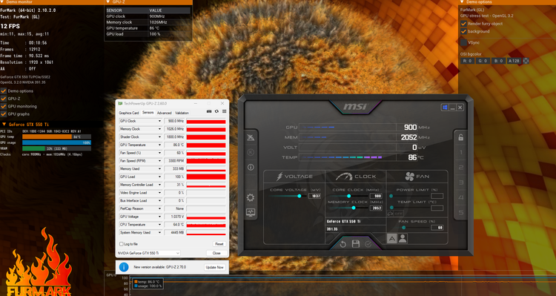The width and height of the screenshot is (556, 296).
Task: Select Afterburner profile slot 5
Action: (x=460, y=212)
